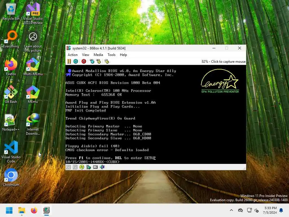Click the cloud sync tray icon
Screen dimensions: 289x217
pos(240,210)
